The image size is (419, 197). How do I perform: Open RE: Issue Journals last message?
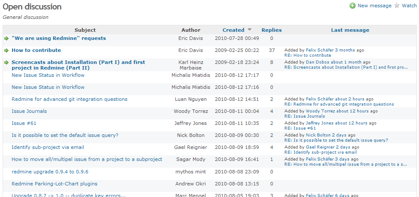[x=304, y=116]
